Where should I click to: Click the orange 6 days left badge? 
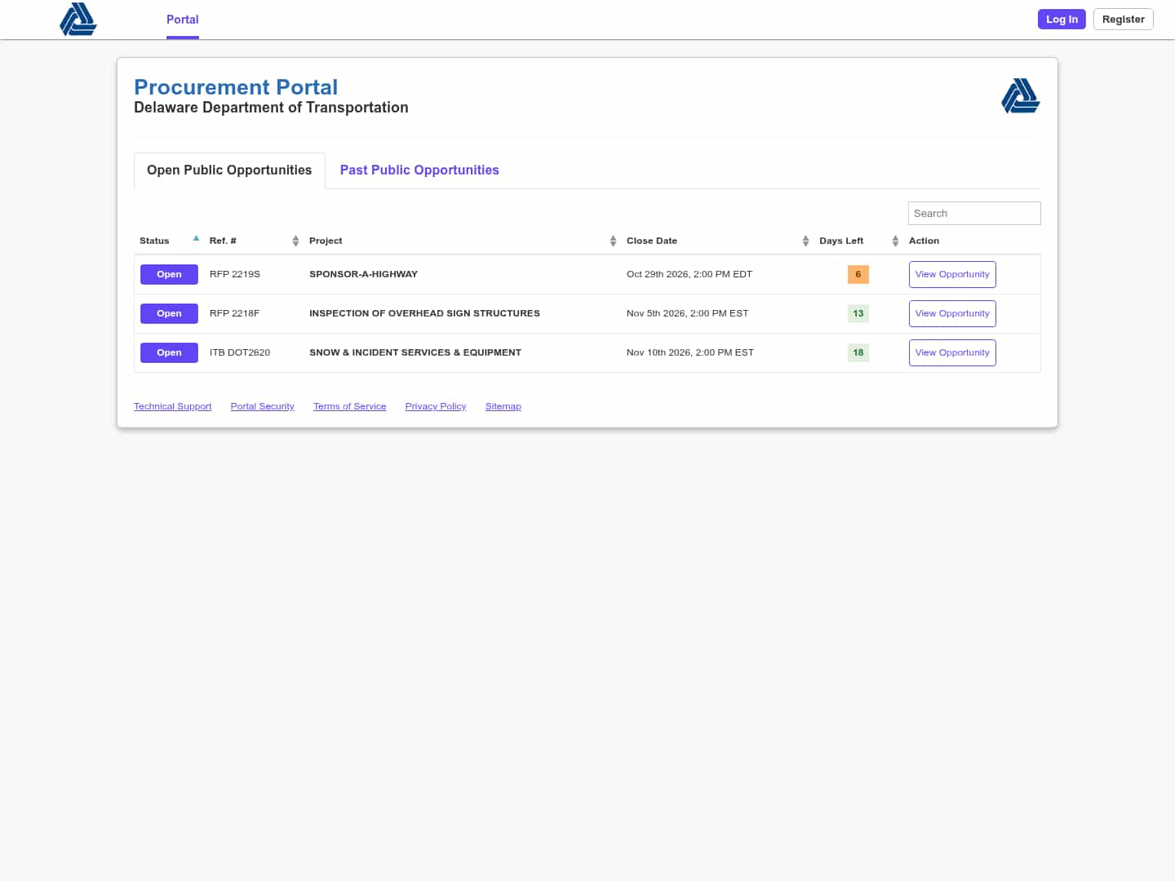click(x=858, y=275)
